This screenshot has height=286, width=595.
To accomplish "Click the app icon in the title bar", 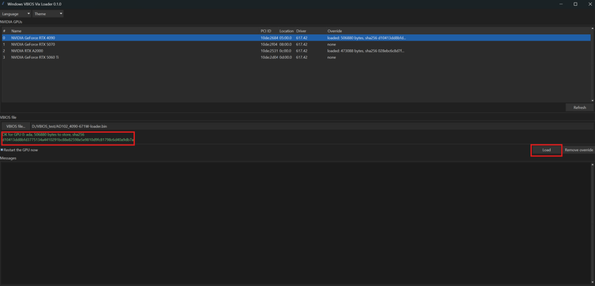I will coord(3,4).
